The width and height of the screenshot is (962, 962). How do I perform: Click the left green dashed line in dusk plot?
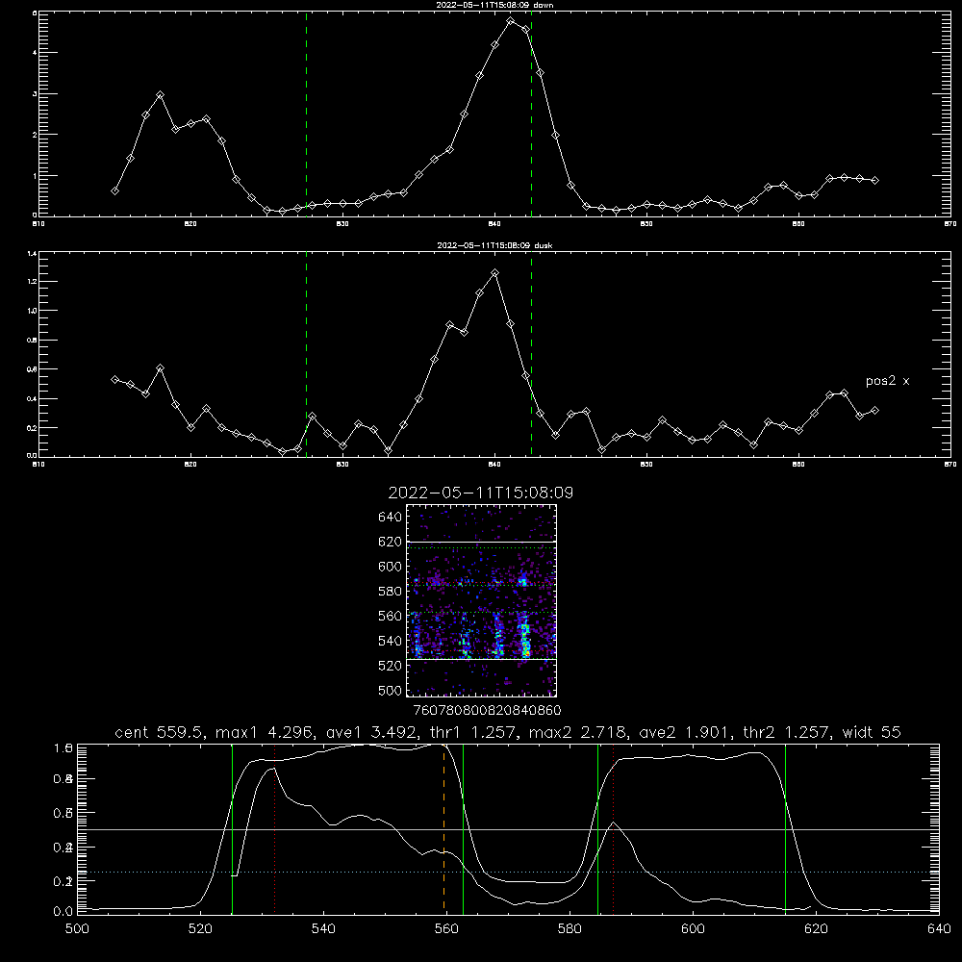[x=306, y=354]
